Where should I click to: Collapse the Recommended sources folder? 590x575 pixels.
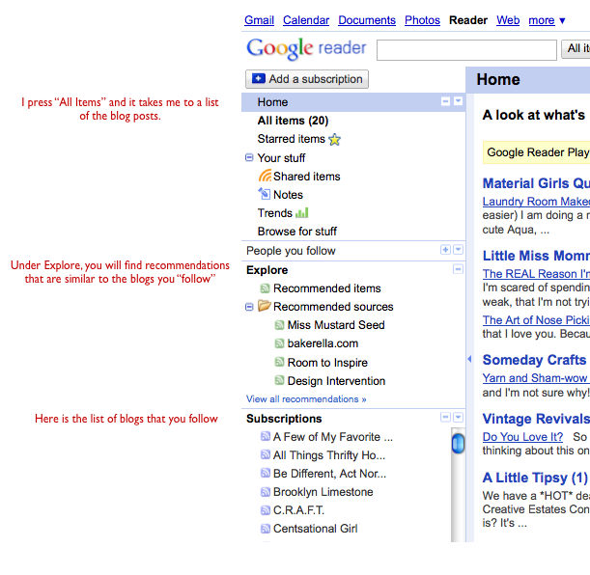[x=249, y=307]
